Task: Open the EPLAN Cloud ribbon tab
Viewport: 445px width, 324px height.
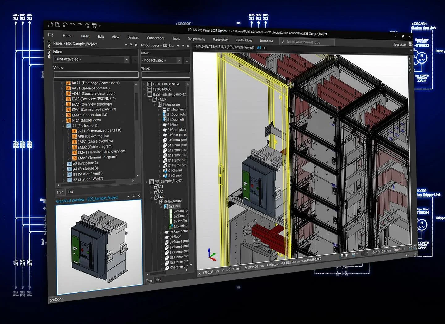Action: pos(244,40)
